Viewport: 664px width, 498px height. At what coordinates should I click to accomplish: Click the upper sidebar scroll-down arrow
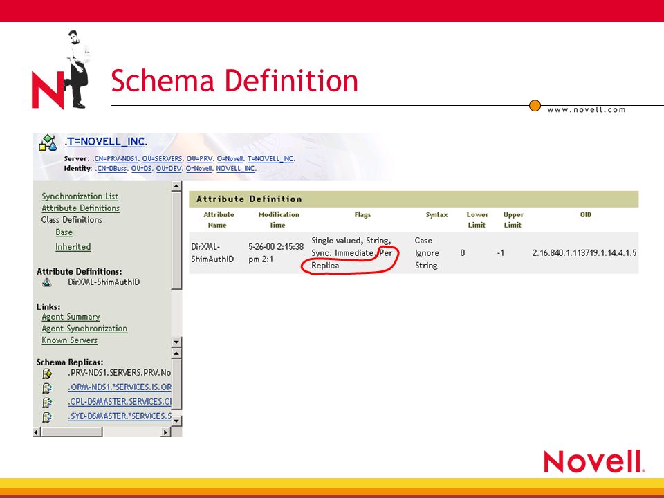tap(176, 342)
